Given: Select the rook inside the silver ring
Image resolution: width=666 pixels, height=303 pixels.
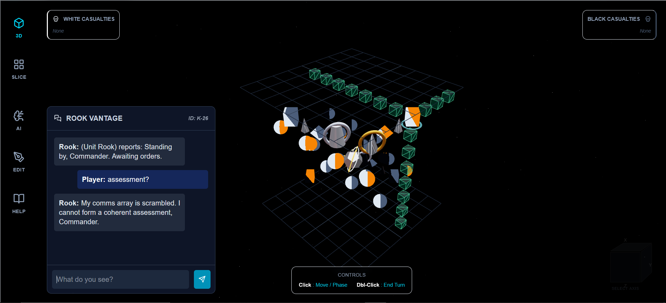Looking at the screenshot, I should point(336,135).
